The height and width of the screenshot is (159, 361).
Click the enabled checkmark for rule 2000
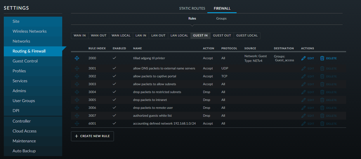[114, 58]
